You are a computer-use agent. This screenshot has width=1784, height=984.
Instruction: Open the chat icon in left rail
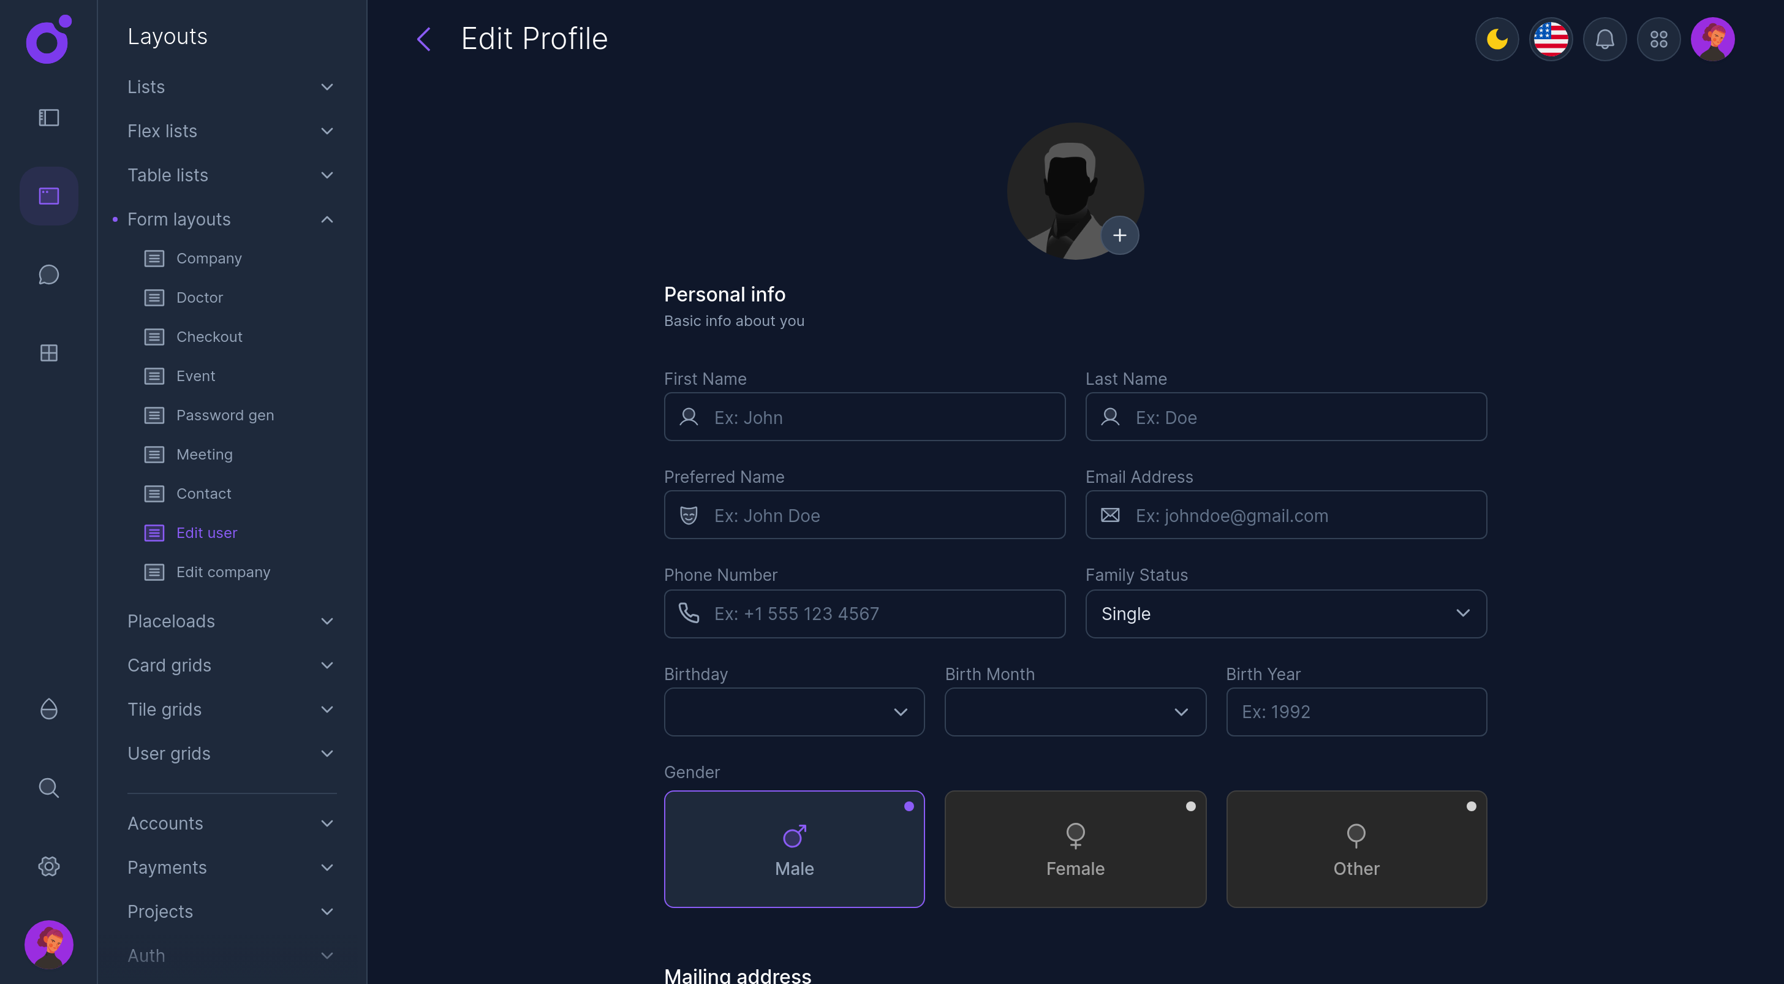point(48,274)
